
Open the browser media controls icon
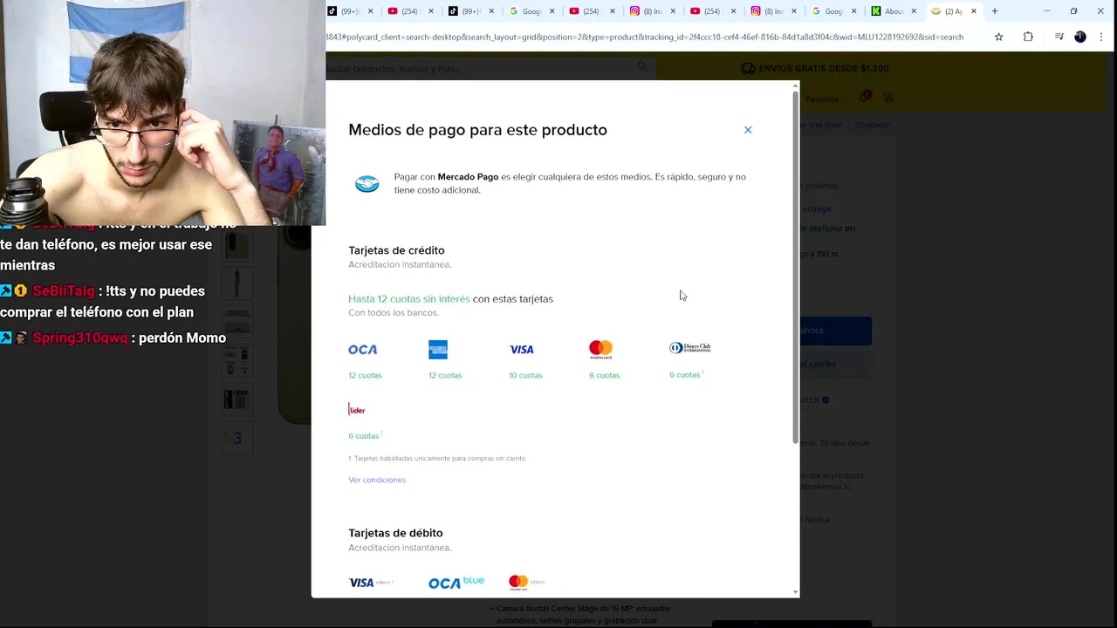point(1059,37)
